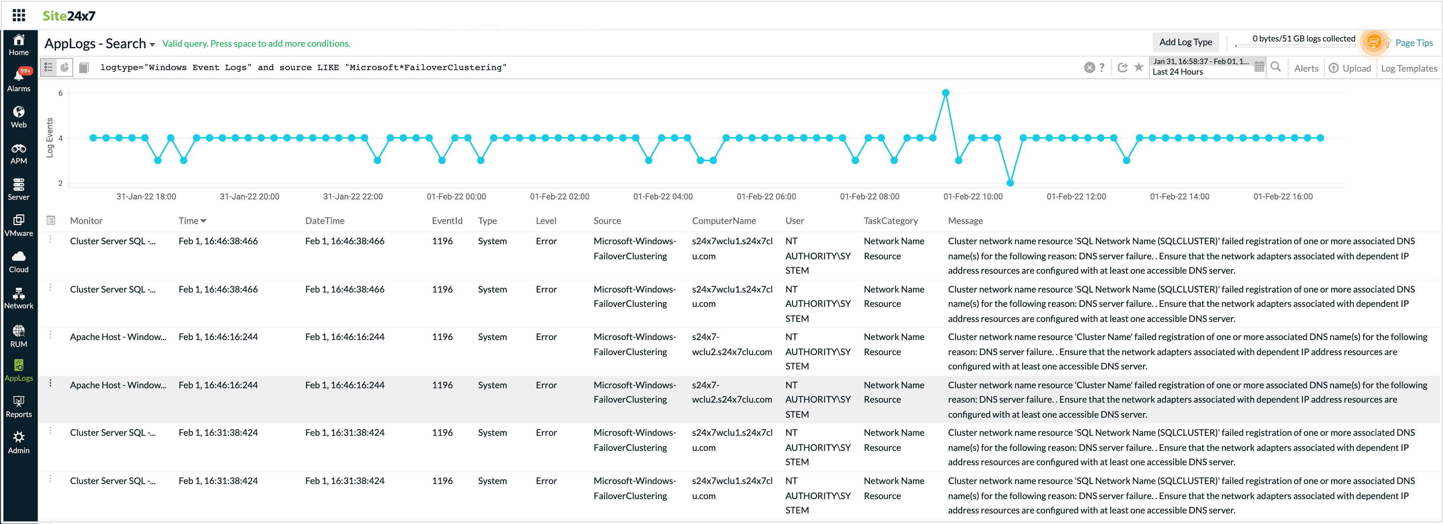This screenshot has height=524, width=1443.
Task: Run search with magnifying glass icon
Action: pyautogui.click(x=1276, y=67)
